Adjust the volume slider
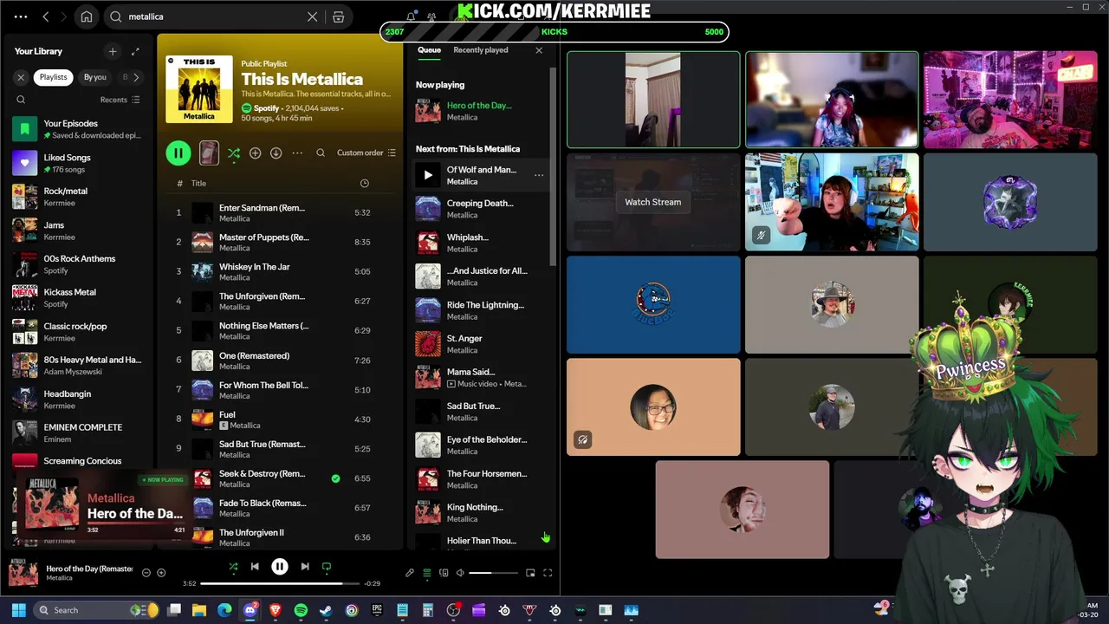1109x624 pixels. click(492, 573)
